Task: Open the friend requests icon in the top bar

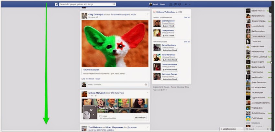Action: tap(170, 4)
